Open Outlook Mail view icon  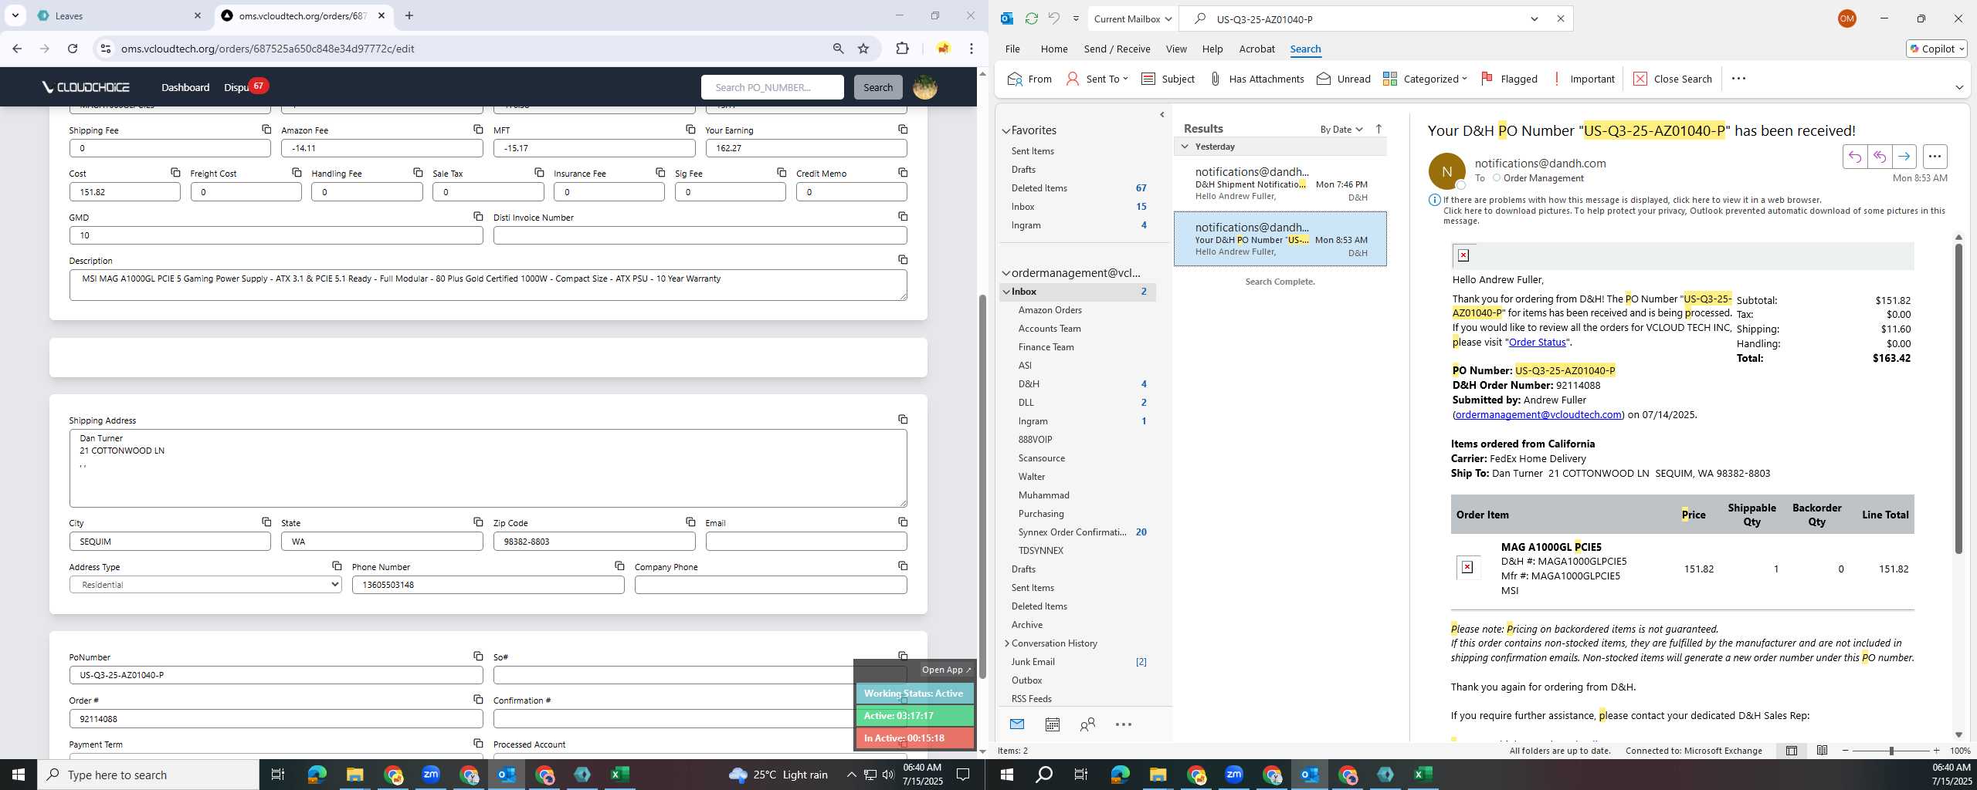pos(1016,724)
